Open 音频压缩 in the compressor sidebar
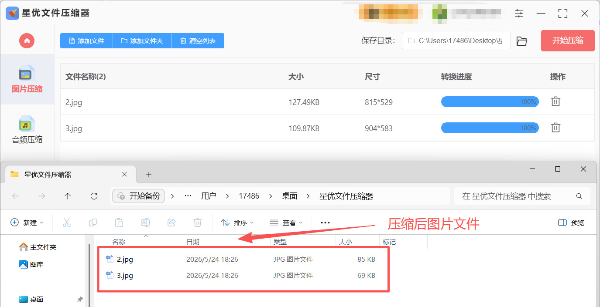Viewport: 600px width, 307px height. [x=27, y=130]
